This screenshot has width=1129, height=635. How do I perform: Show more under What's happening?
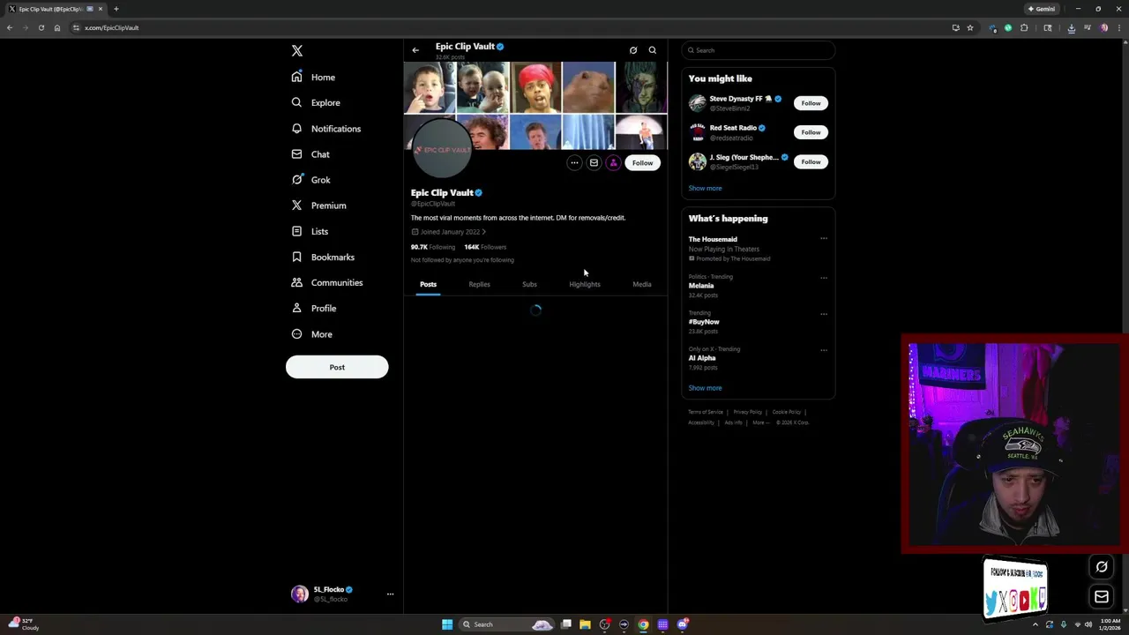(705, 388)
